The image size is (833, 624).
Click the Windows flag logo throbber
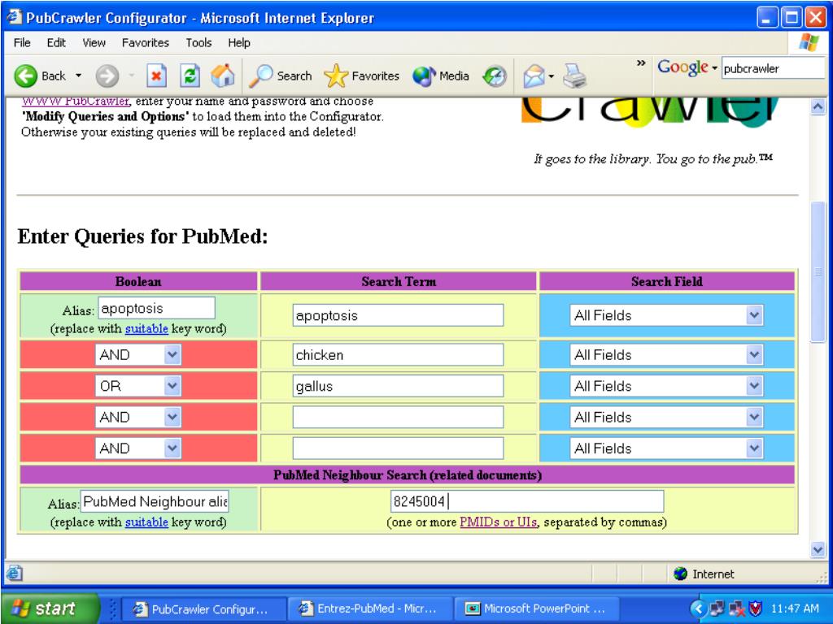pyautogui.click(x=809, y=42)
